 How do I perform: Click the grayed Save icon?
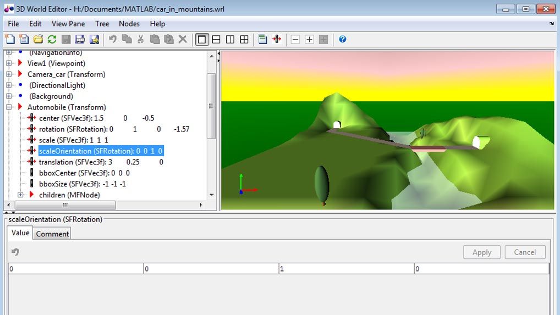click(66, 39)
